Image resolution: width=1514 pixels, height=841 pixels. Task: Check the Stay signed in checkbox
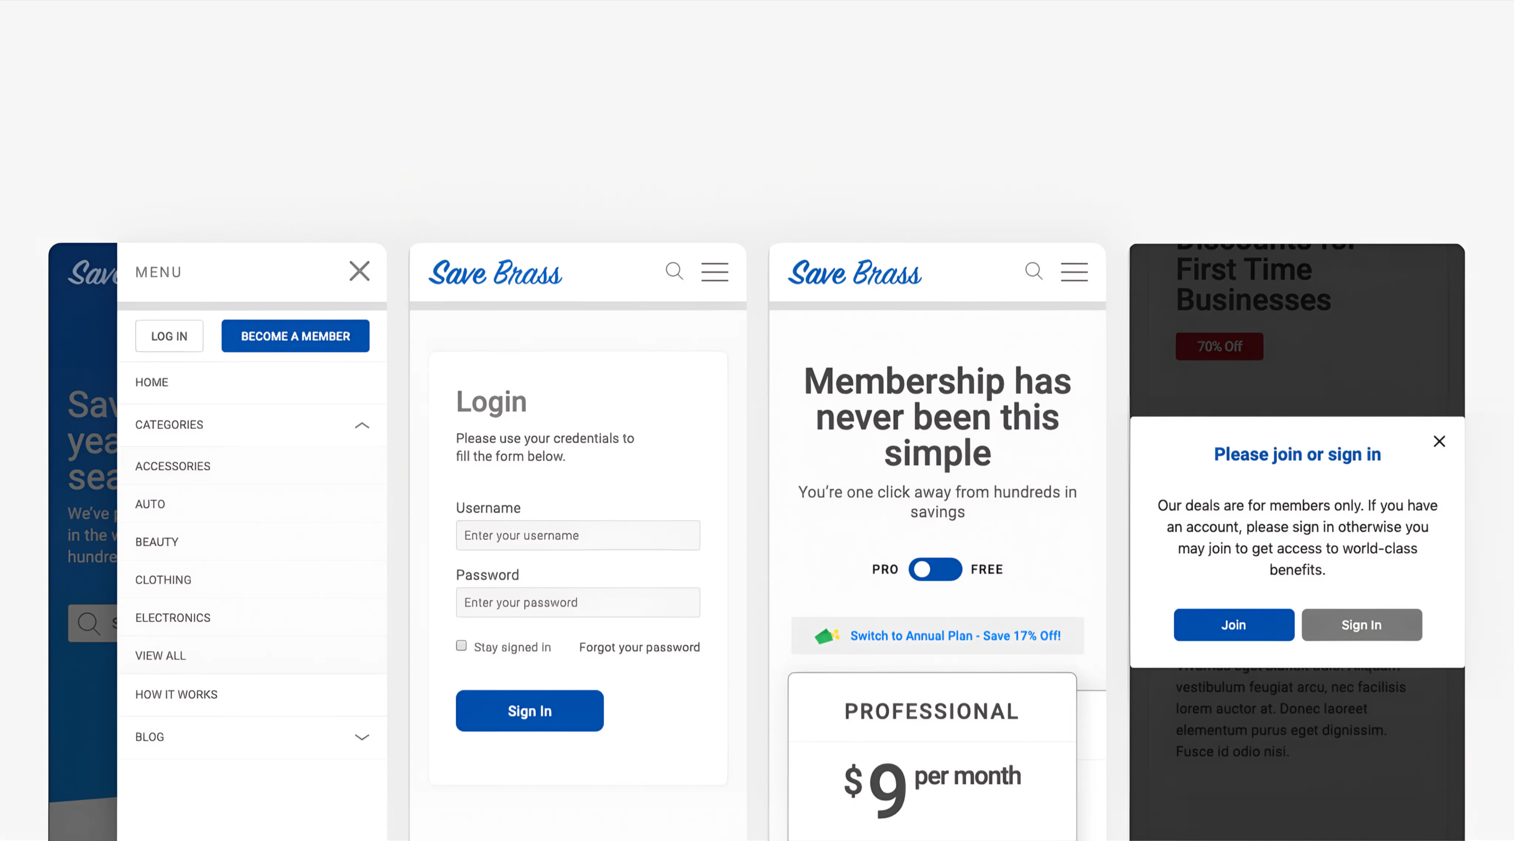click(x=462, y=646)
